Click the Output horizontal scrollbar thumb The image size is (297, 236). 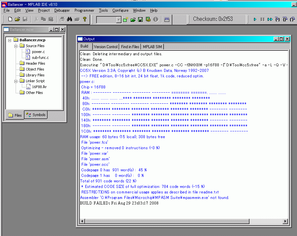[167, 221]
